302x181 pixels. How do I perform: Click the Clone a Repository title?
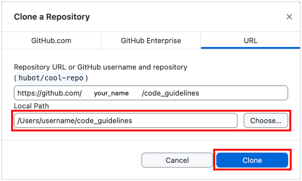tap(52, 17)
